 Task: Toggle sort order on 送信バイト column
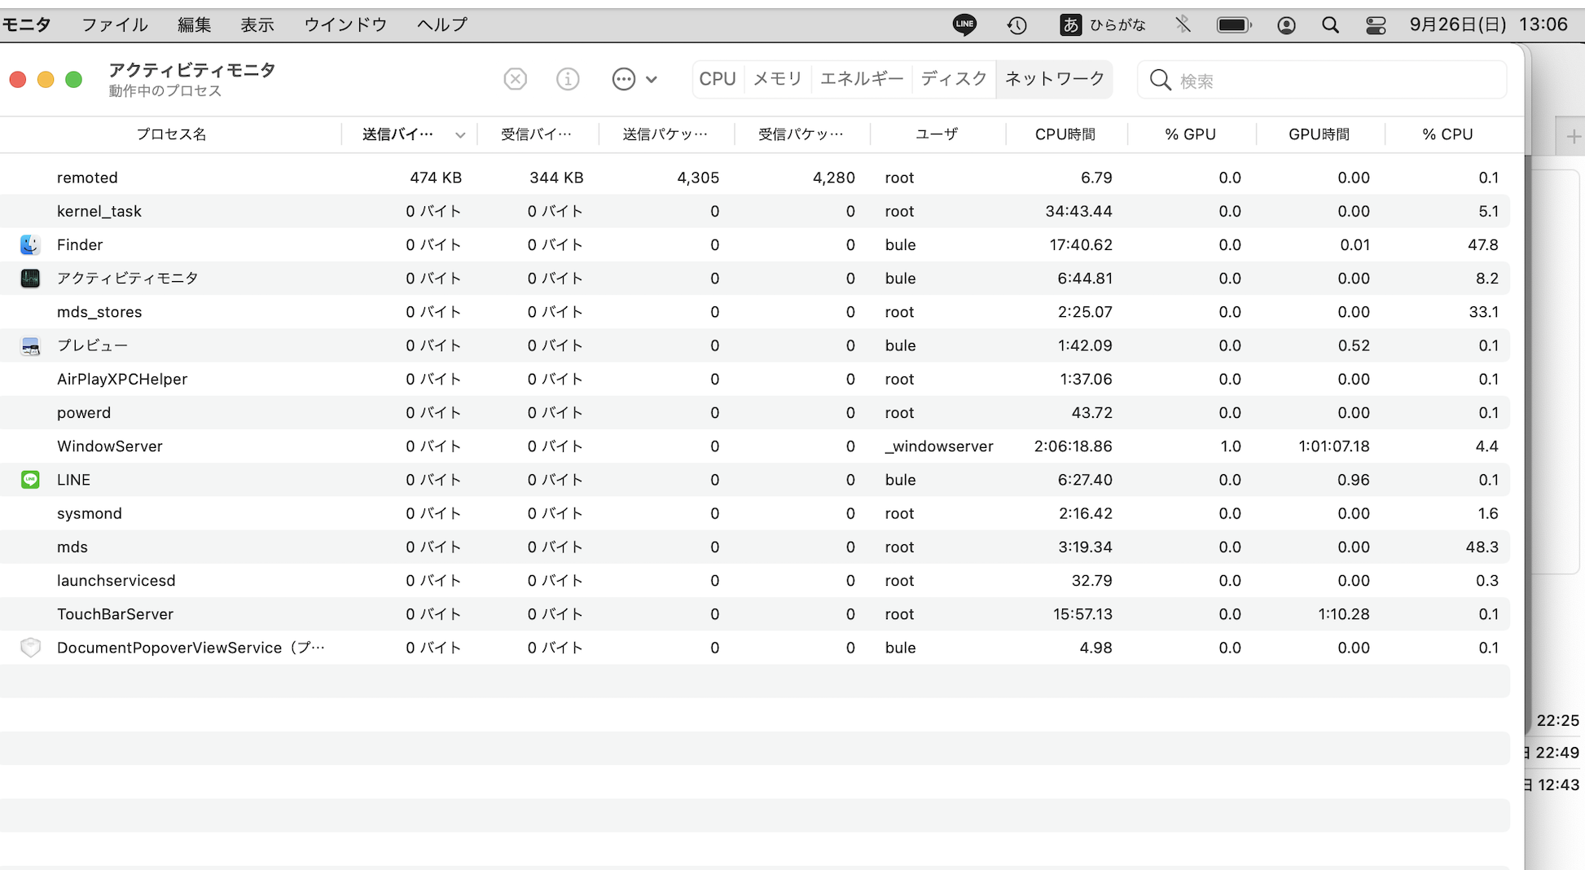pos(411,134)
